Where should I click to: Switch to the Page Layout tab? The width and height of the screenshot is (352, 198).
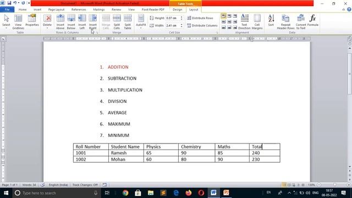click(x=56, y=10)
